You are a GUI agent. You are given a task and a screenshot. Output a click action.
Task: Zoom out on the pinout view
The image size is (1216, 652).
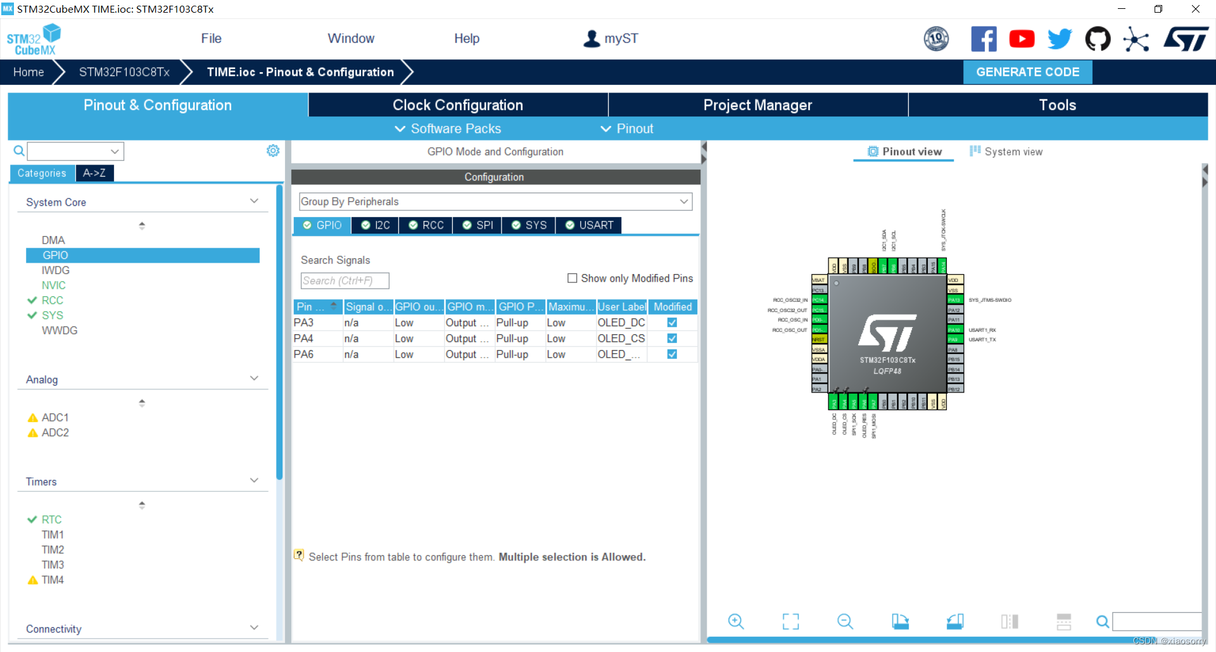845,622
